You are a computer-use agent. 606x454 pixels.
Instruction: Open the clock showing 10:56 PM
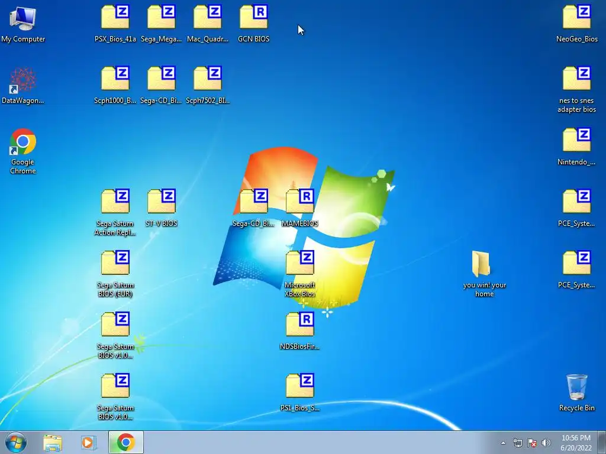point(576,443)
